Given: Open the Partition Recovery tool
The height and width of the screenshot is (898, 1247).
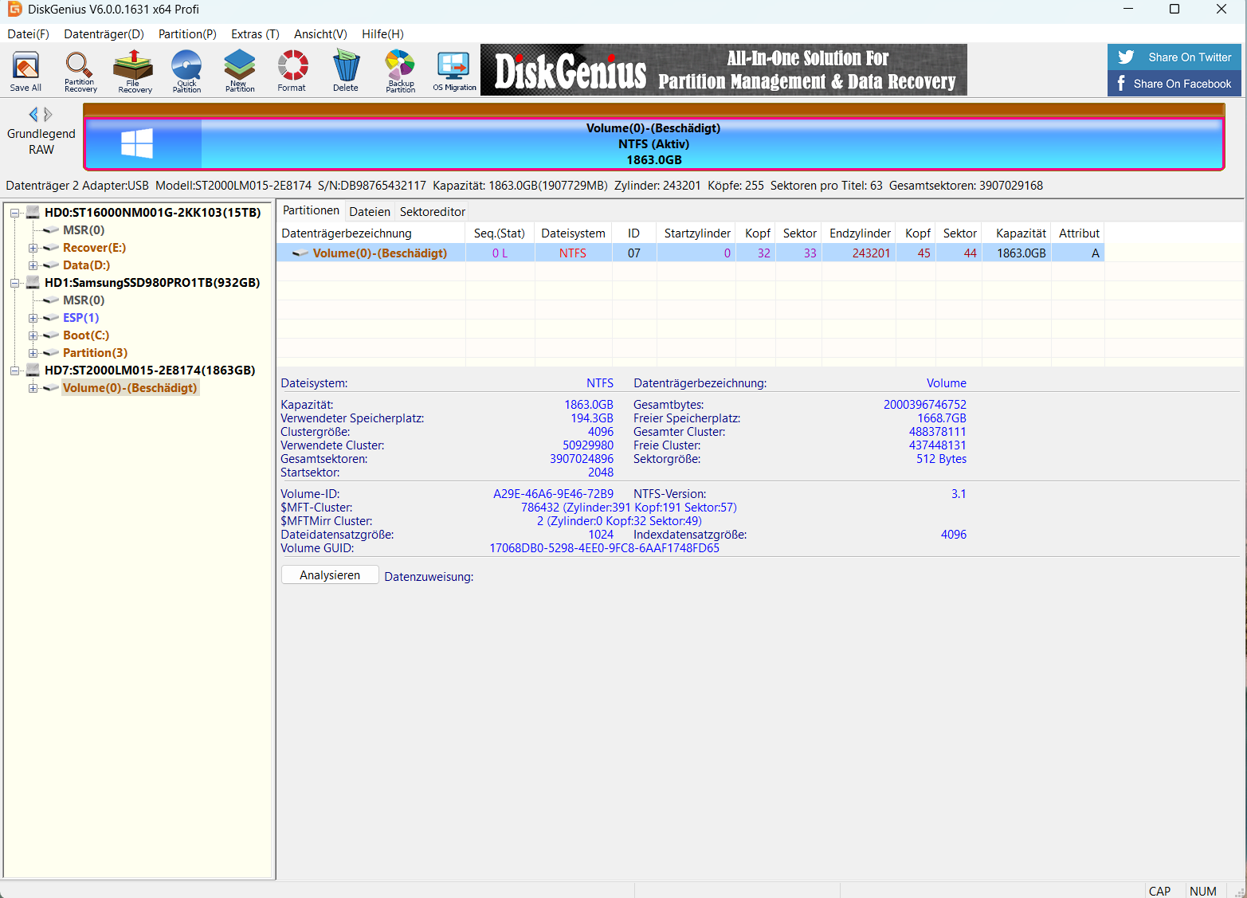Looking at the screenshot, I should pos(80,71).
